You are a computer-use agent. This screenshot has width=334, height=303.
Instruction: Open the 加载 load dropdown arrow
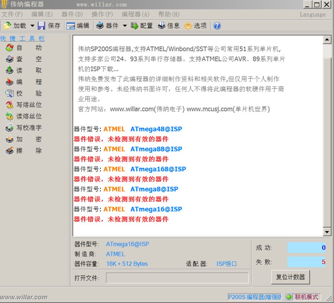tap(32, 26)
